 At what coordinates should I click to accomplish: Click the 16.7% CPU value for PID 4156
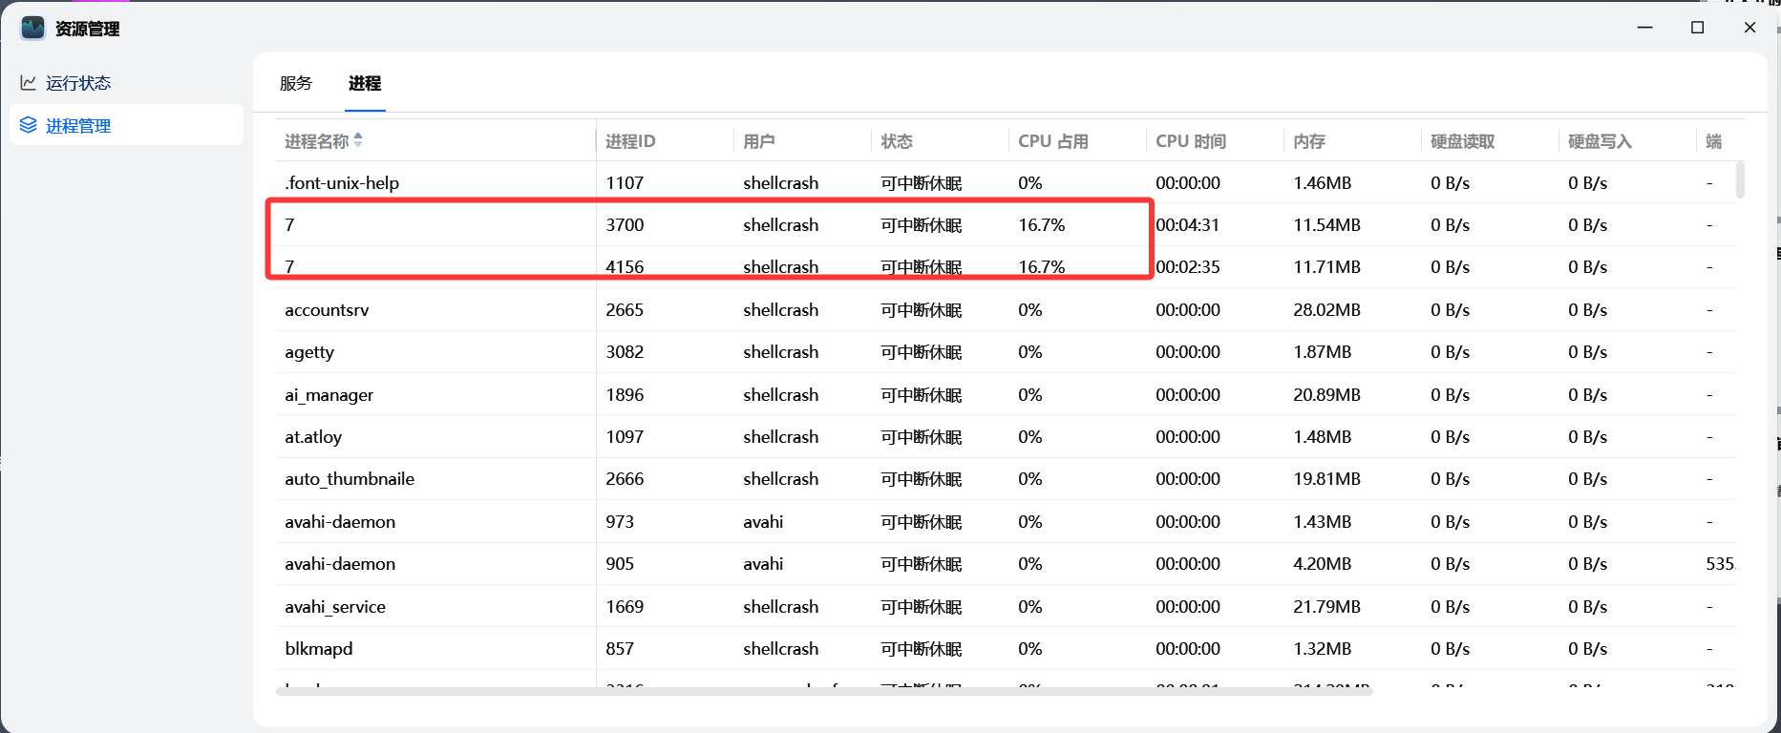[1042, 267]
